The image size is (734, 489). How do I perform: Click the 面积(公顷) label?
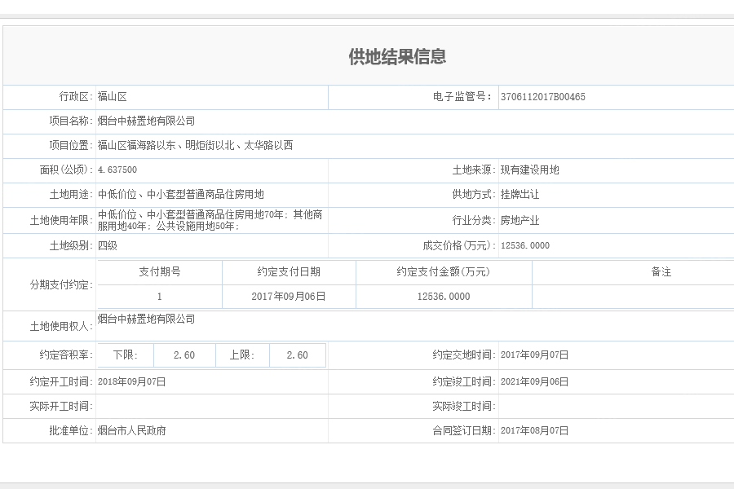(67, 170)
